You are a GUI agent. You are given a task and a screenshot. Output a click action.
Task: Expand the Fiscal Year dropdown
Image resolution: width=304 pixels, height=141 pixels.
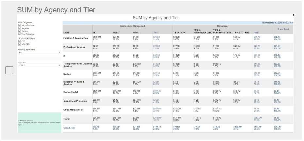pos(59,65)
